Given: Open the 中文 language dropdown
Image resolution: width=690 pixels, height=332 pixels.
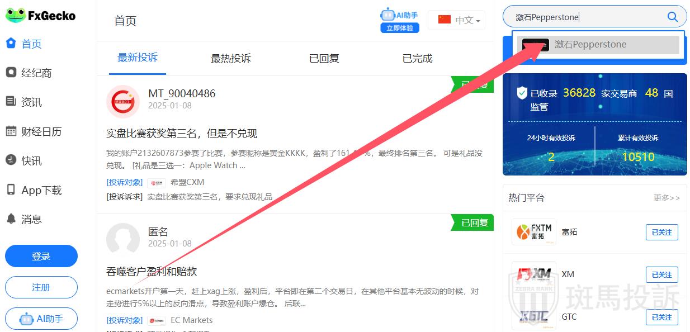Looking at the screenshot, I should (457, 20).
